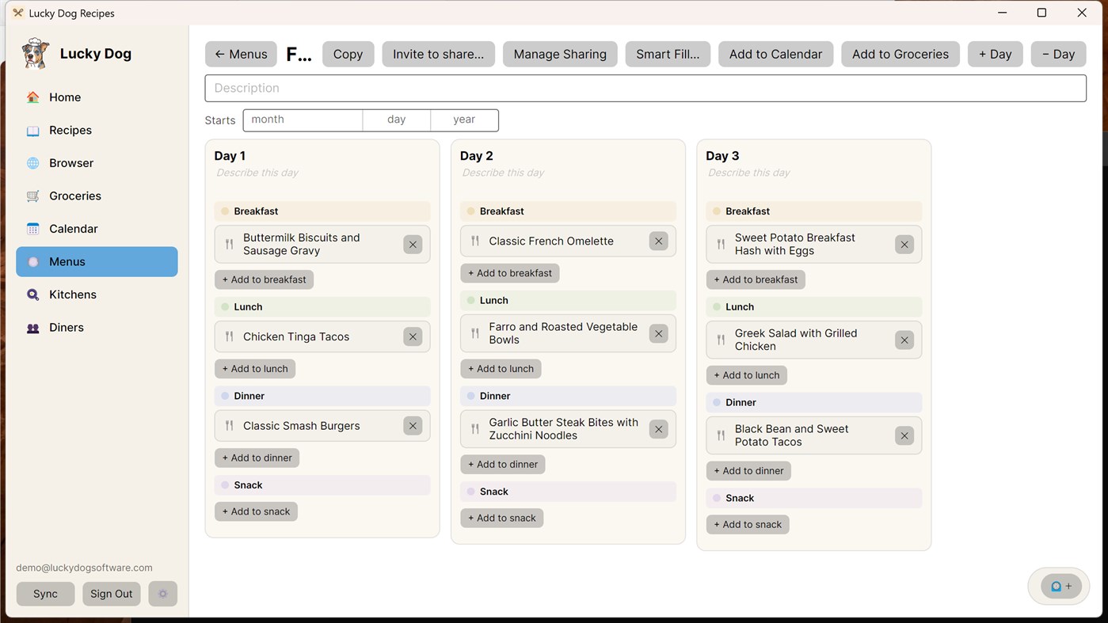Open Manage Sharing
This screenshot has width=1108, height=623.
click(560, 54)
